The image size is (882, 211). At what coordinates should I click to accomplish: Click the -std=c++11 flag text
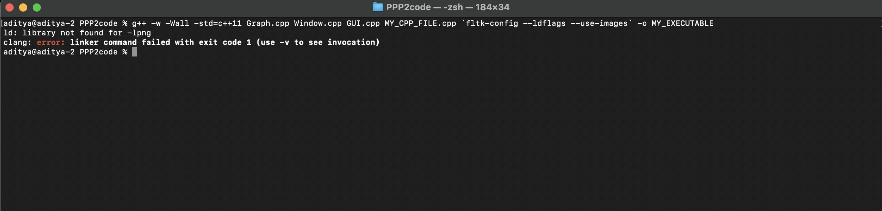(x=217, y=23)
